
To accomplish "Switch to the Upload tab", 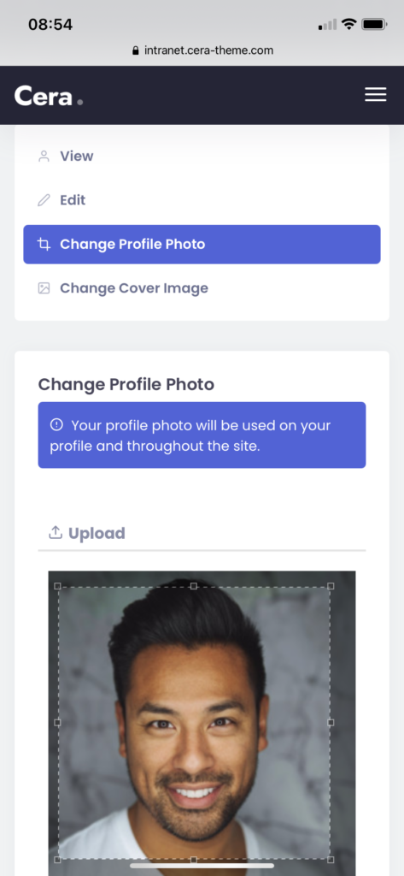I will 87,533.
